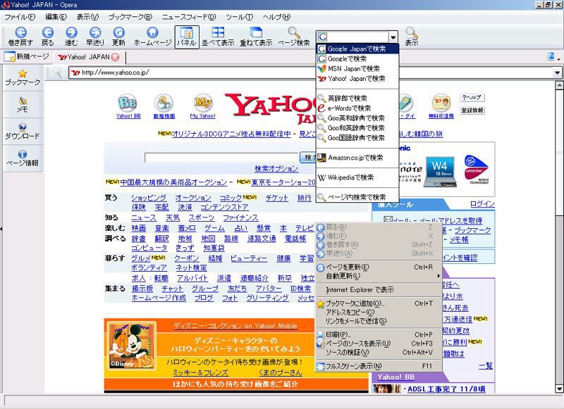Open the ニュースフィード menu
Screen dimensions: 564x409
pyautogui.click(x=189, y=17)
